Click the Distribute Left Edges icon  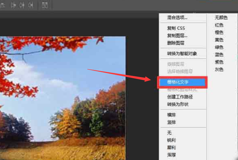[x=14, y=5]
